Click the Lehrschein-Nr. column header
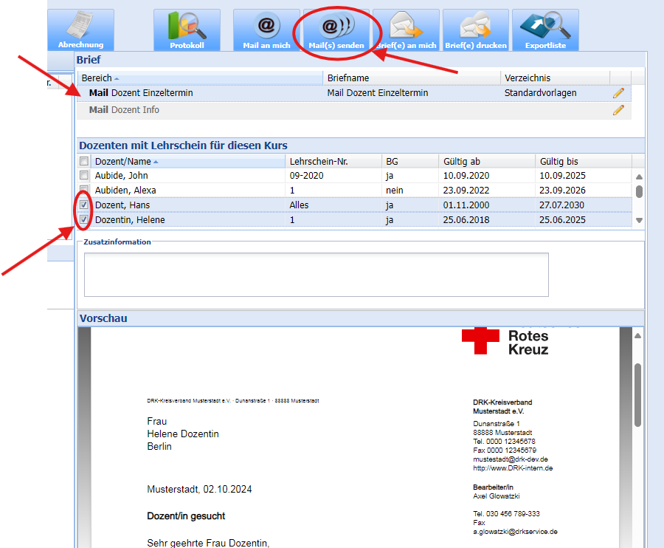Viewport: 664px width, 548px height. (317, 161)
